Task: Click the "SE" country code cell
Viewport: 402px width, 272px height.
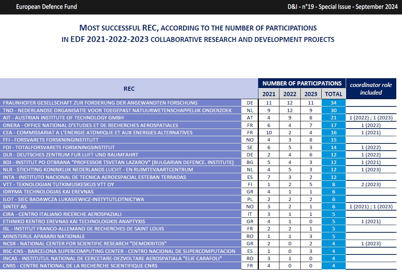Action: point(250,147)
